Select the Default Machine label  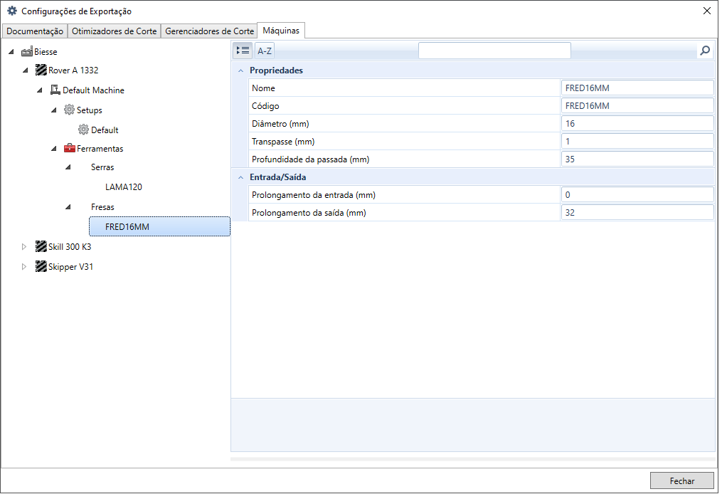(x=93, y=90)
